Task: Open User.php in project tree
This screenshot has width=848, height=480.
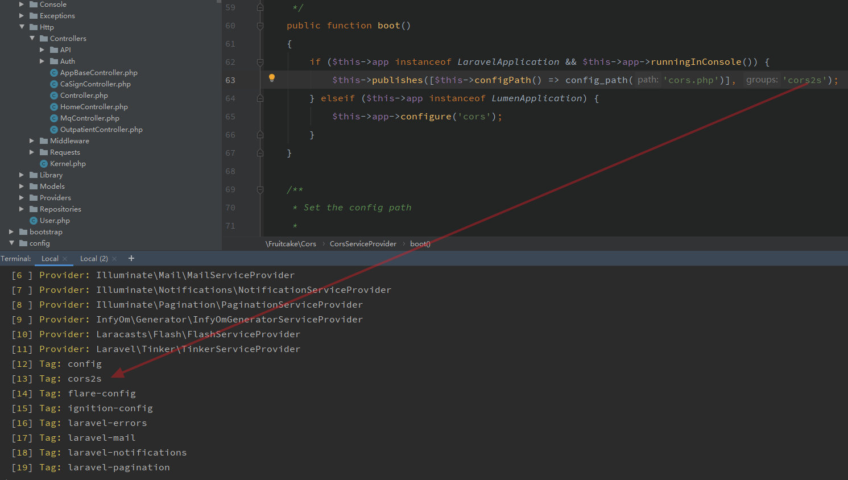Action: click(x=55, y=221)
